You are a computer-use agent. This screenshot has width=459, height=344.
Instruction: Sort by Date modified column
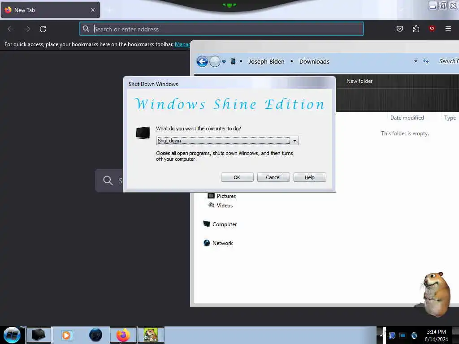[x=407, y=118]
